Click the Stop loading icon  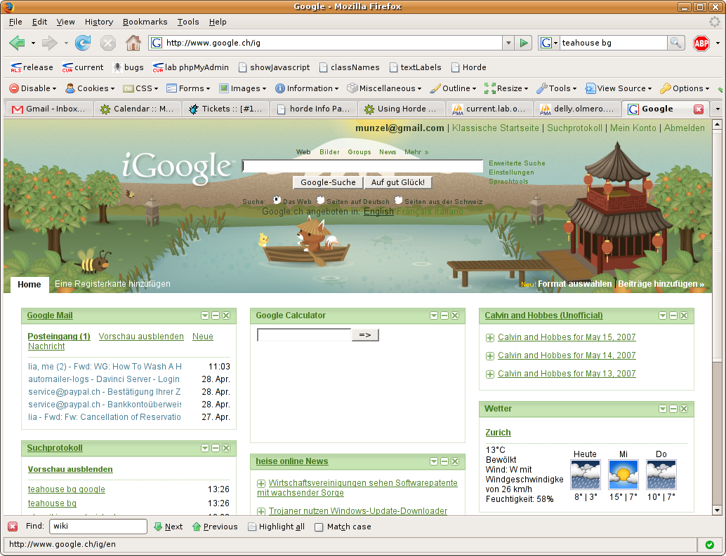[107, 42]
